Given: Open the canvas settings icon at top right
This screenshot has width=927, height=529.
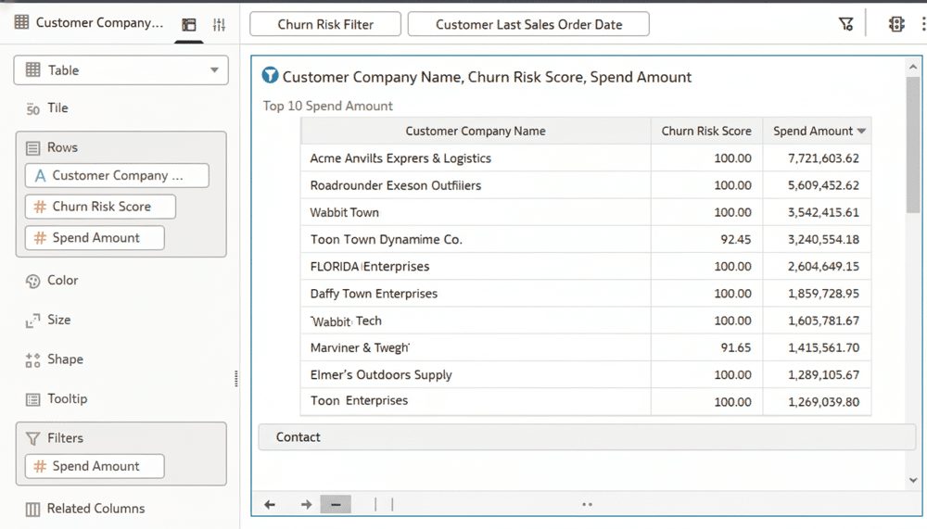Looking at the screenshot, I should coord(896,24).
